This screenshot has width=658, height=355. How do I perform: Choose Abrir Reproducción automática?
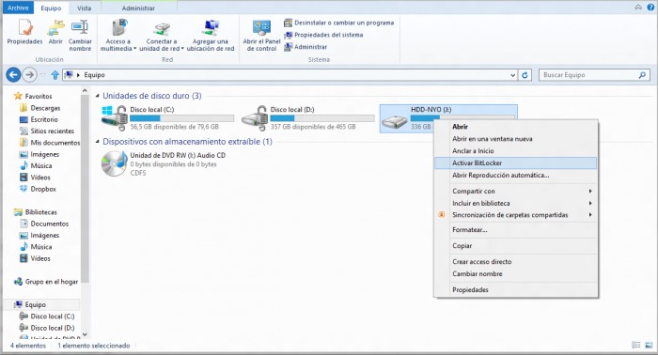point(516,176)
